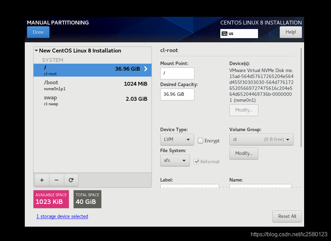The image size is (331, 241).
Task: Click Modify under Volume Group
Action: 244,154
